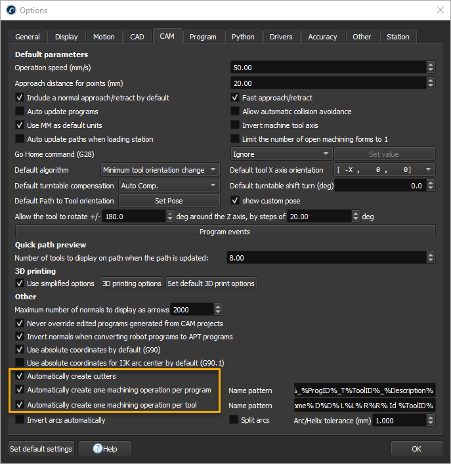This screenshot has width=451, height=464.
Task: Check Allow automatic collision avoidance
Action: 236,112
